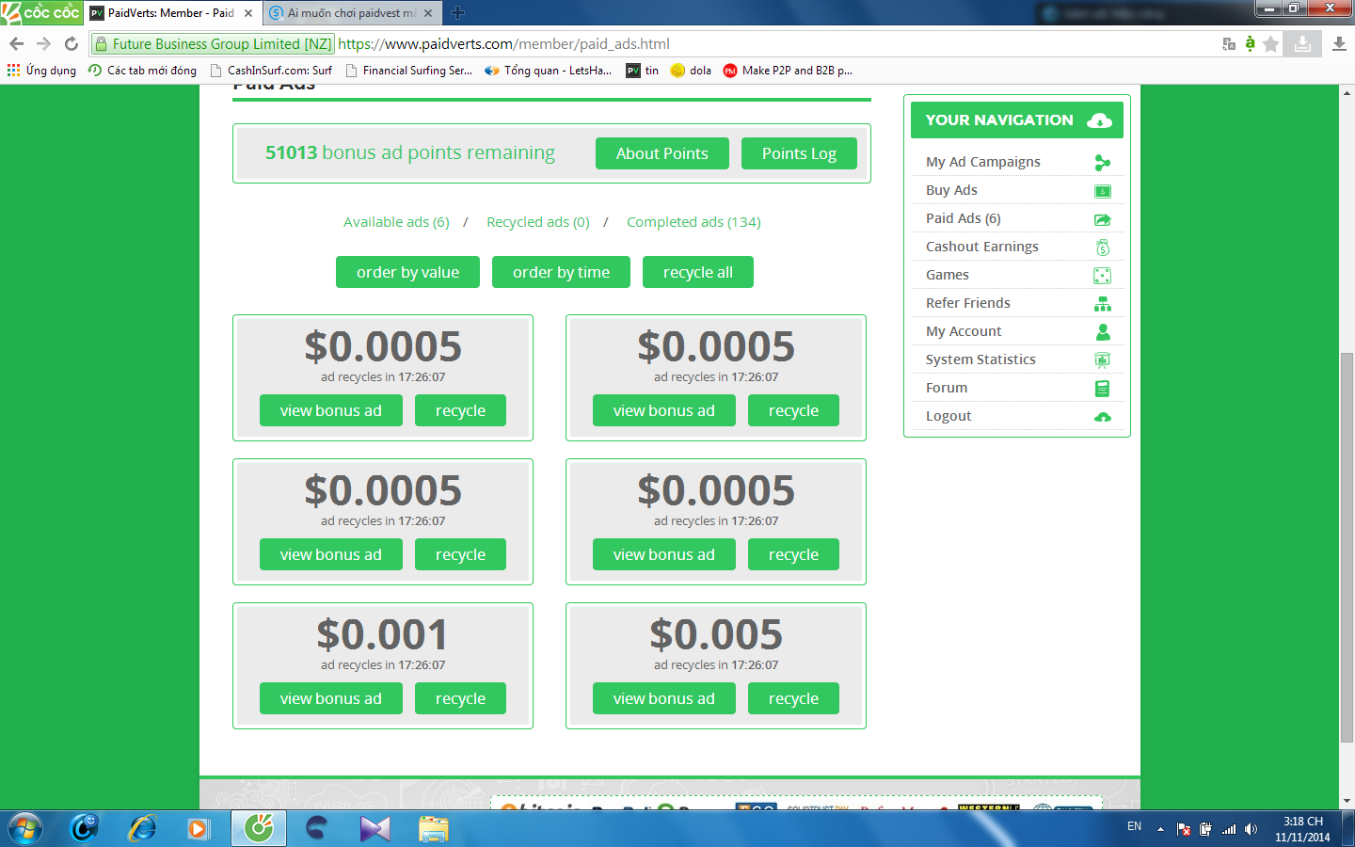Screen dimensions: 1355x847
Task: Click the Buy Ads banknote icon
Action: click(x=1103, y=191)
